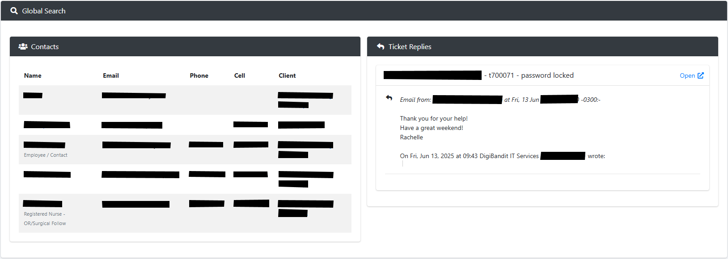Click the Phone column header
Screen dimensions: 728x259
[x=199, y=75]
